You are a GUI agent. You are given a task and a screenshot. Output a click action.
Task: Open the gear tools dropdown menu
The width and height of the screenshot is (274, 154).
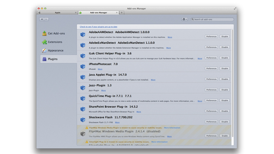pyautogui.click(x=184, y=19)
